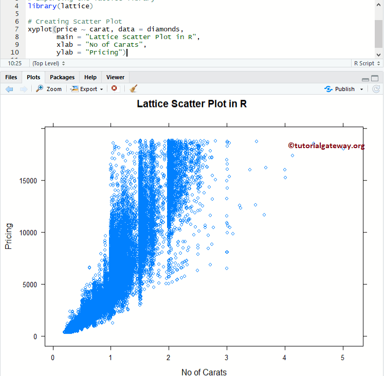This screenshot has width=384, height=376.
Task: Minimize the Plots pane
Action: pyautogui.click(x=365, y=79)
